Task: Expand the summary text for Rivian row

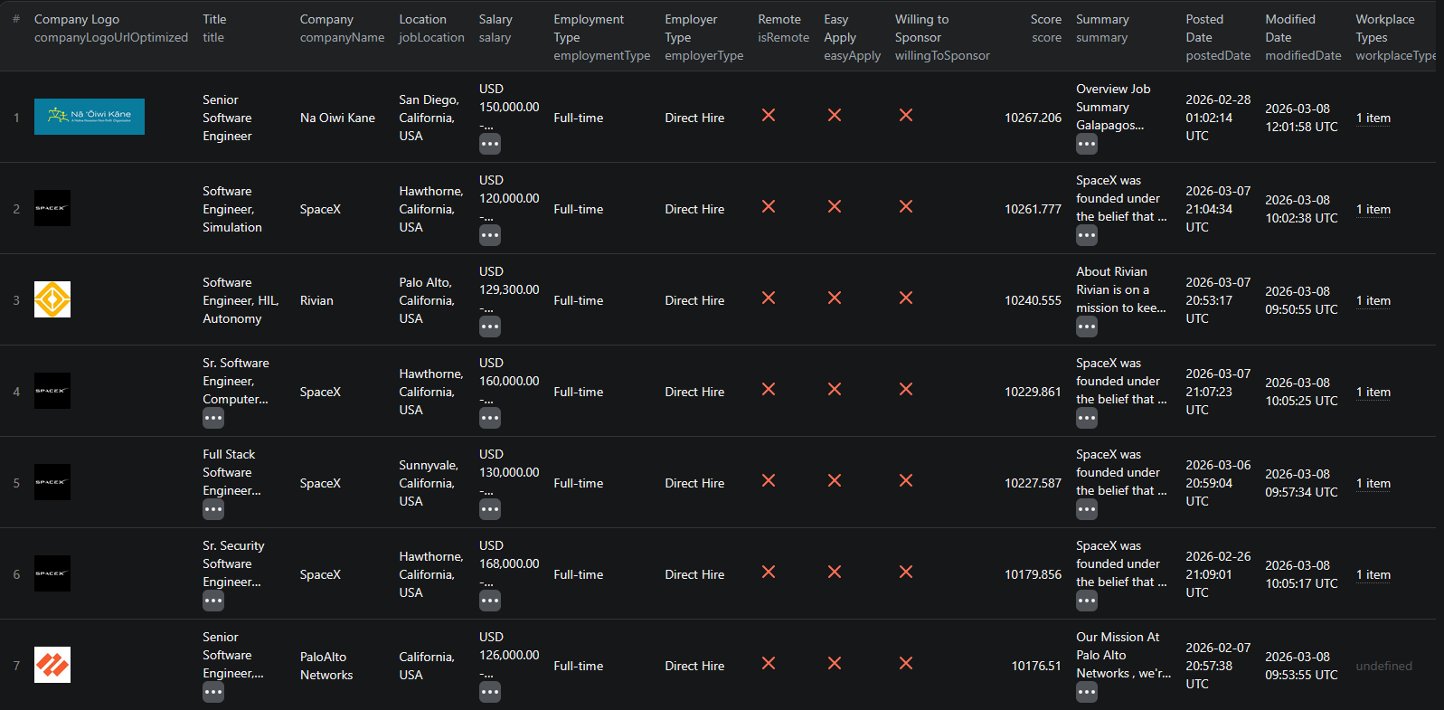Action: pyautogui.click(x=1087, y=327)
